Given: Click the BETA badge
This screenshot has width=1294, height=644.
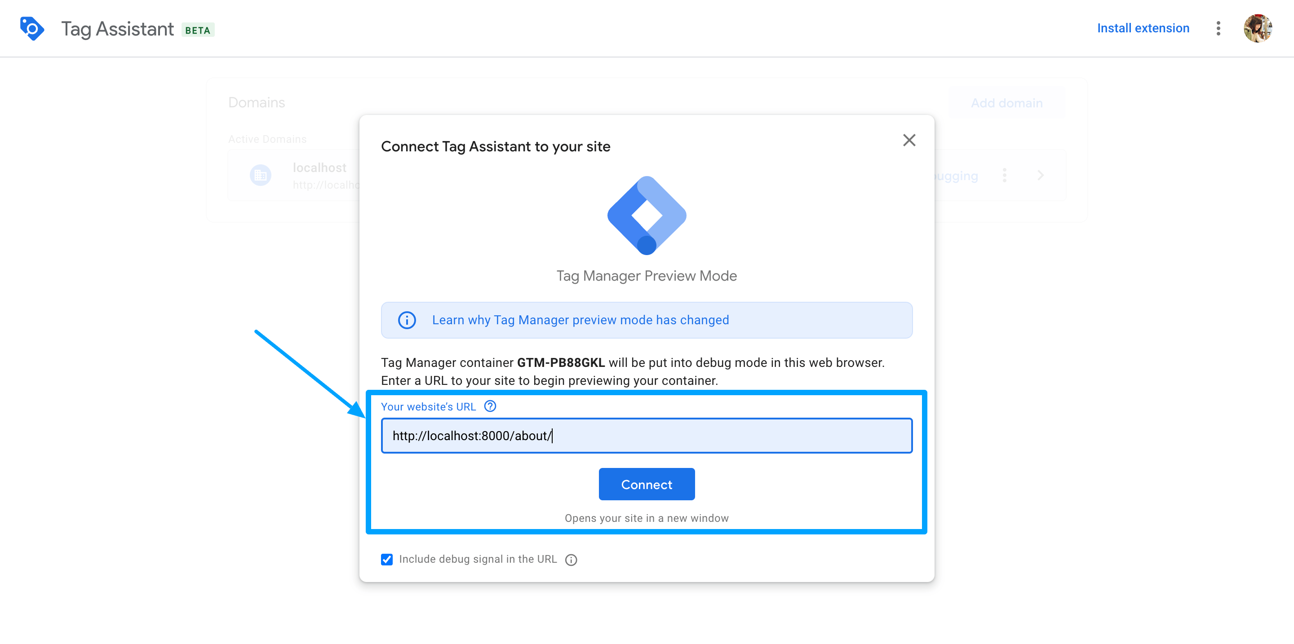Looking at the screenshot, I should [198, 30].
